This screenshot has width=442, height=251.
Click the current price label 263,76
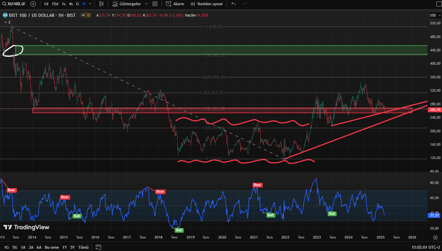click(x=435, y=110)
